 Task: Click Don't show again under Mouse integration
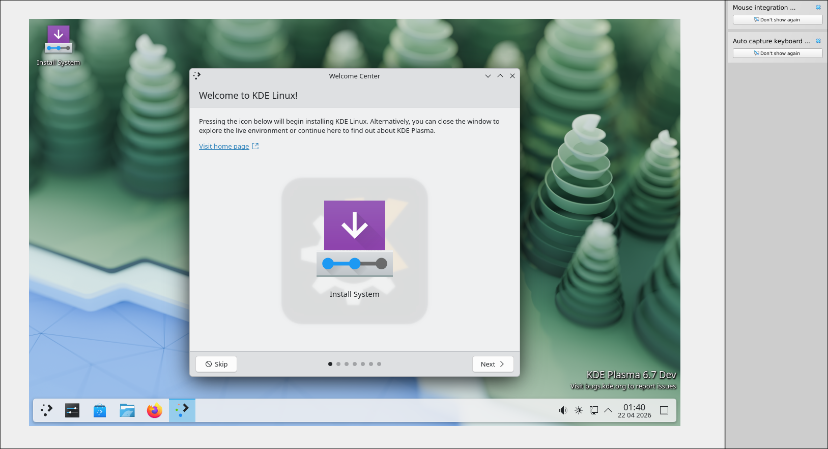point(778,20)
